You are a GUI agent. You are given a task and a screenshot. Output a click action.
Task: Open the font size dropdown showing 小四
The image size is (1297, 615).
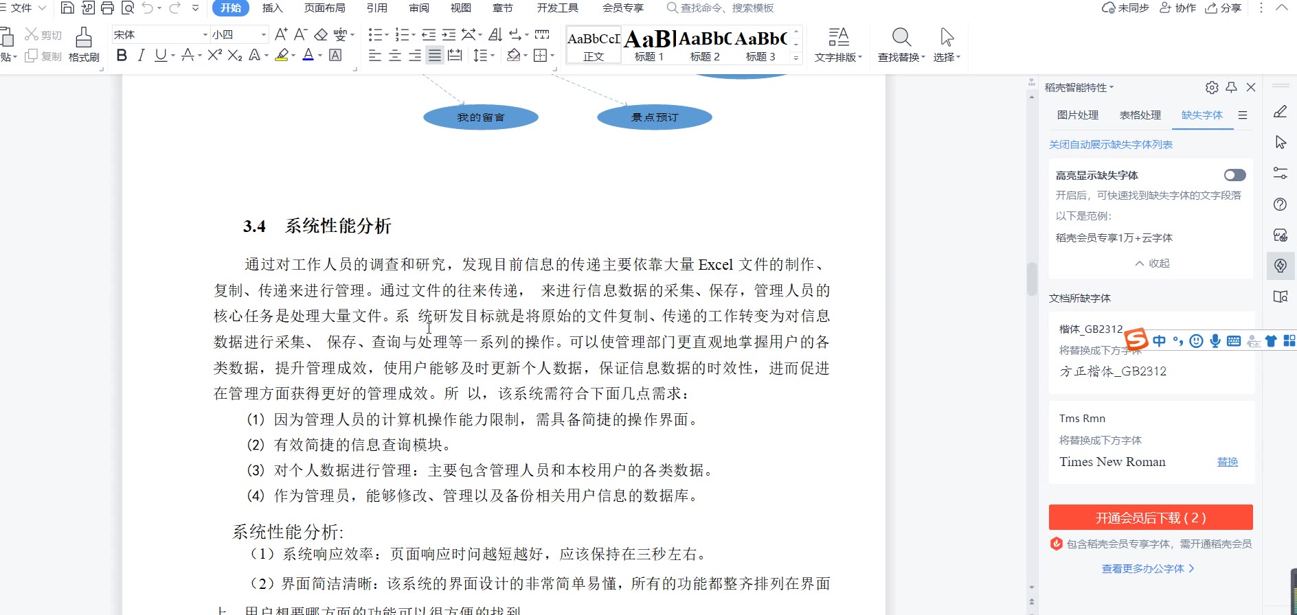264,34
